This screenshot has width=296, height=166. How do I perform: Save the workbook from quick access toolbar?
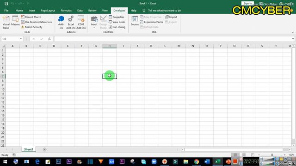click(6, 4)
